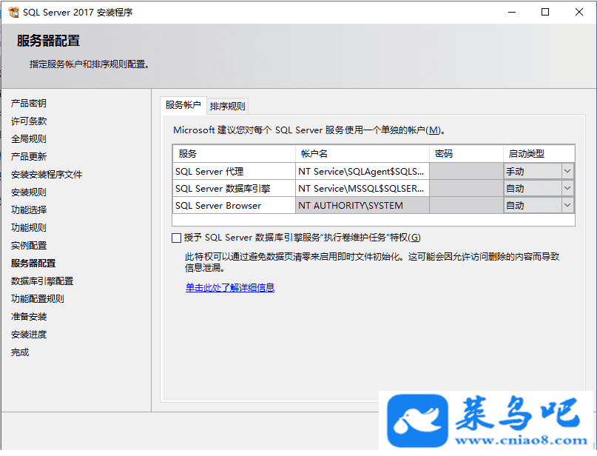The height and width of the screenshot is (456, 597).
Task: Go to 数据库引擎配置 step in sidebar
Action: click(x=42, y=281)
